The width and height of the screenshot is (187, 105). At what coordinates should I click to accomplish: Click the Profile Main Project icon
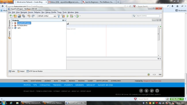[x=77, y=16]
